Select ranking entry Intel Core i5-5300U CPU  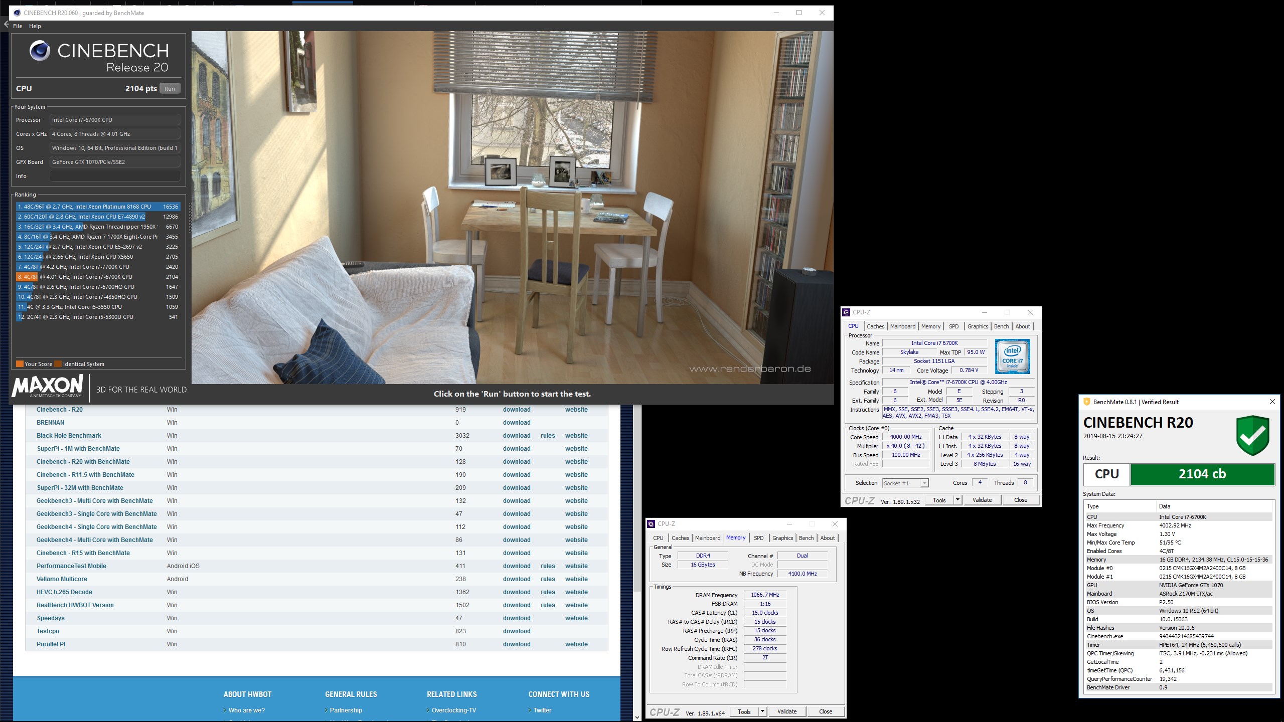point(98,317)
